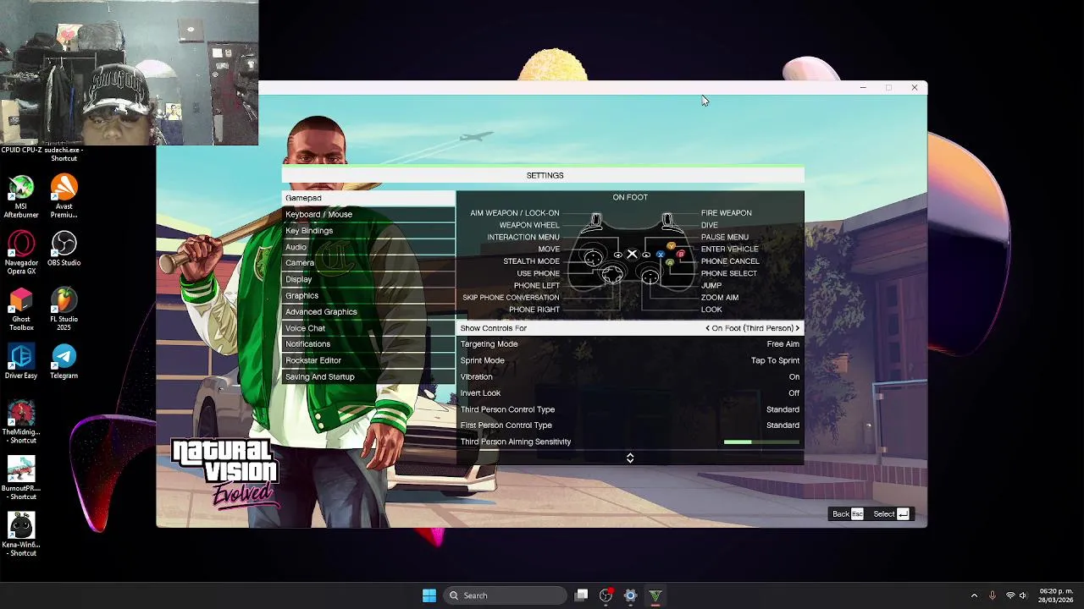Screen dimensions: 1084x609
Task: Click the SETTINGS header bar
Action: pyautogui.click(x=543, y=175)
